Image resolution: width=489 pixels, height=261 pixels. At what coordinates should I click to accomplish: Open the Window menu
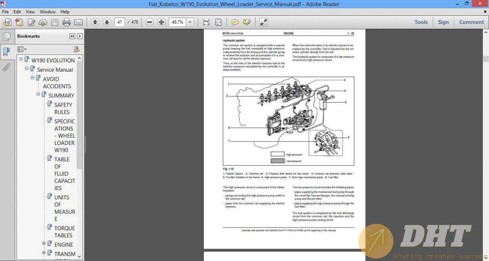[x=48, y=12]
